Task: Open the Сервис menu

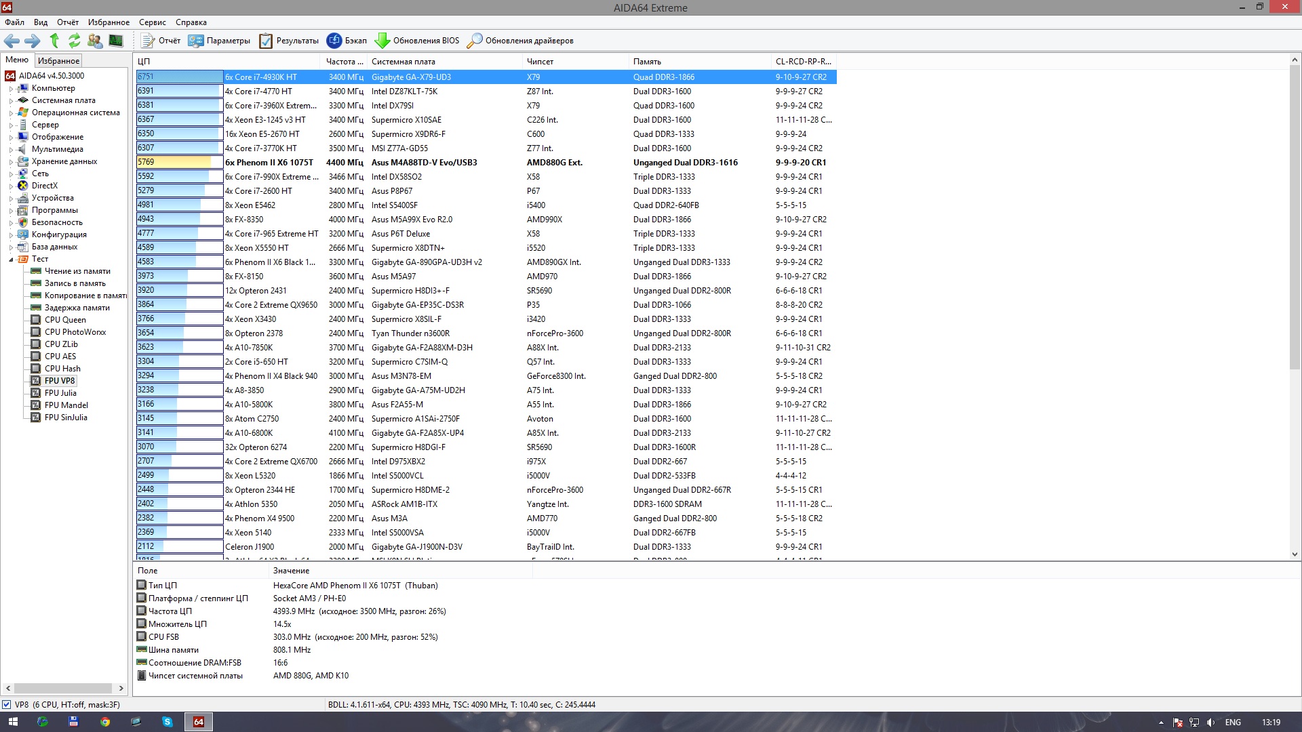Action: 152,22
